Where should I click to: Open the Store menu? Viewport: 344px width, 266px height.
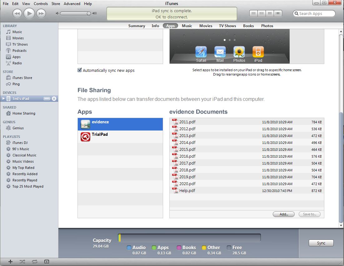[x=56, y=3]
